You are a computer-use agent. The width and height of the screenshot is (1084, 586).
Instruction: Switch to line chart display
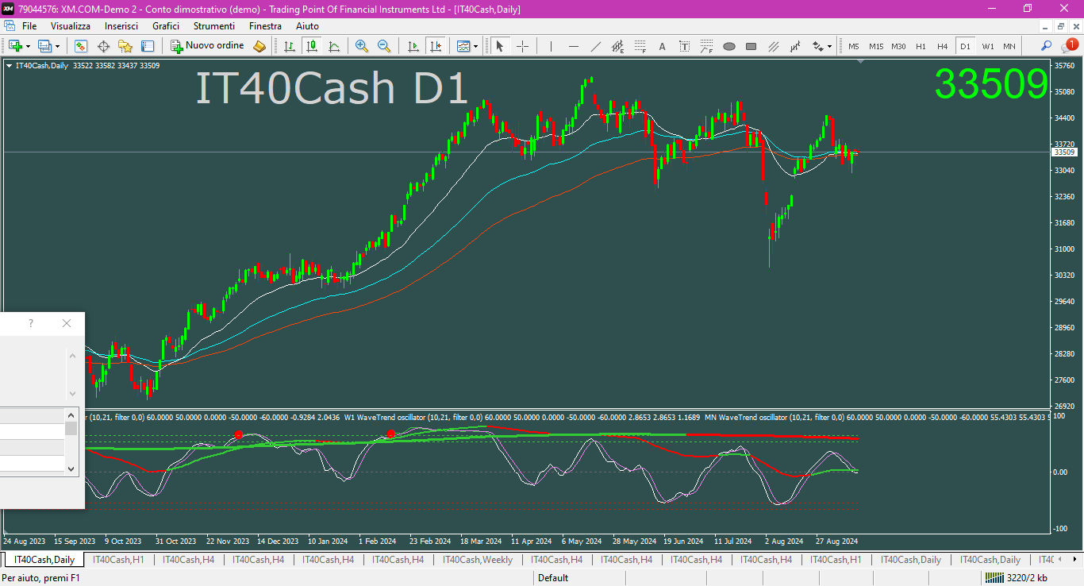click(334, 46)
